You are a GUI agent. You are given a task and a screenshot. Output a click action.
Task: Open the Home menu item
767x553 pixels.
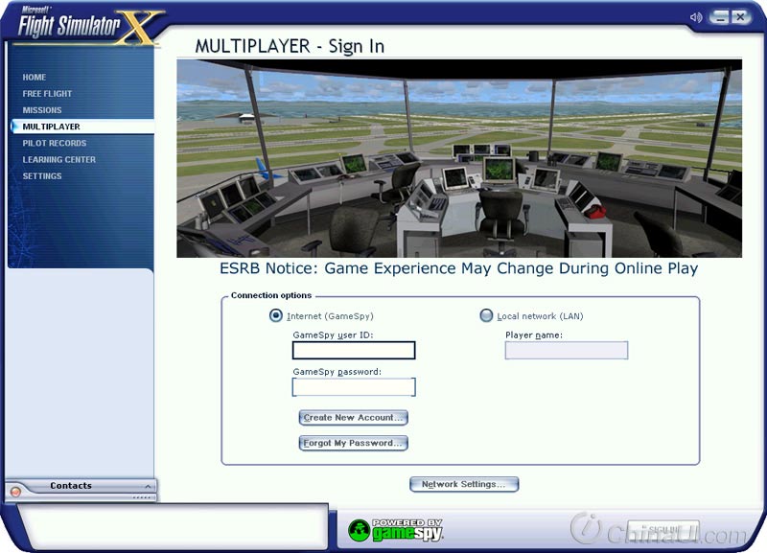35,78
